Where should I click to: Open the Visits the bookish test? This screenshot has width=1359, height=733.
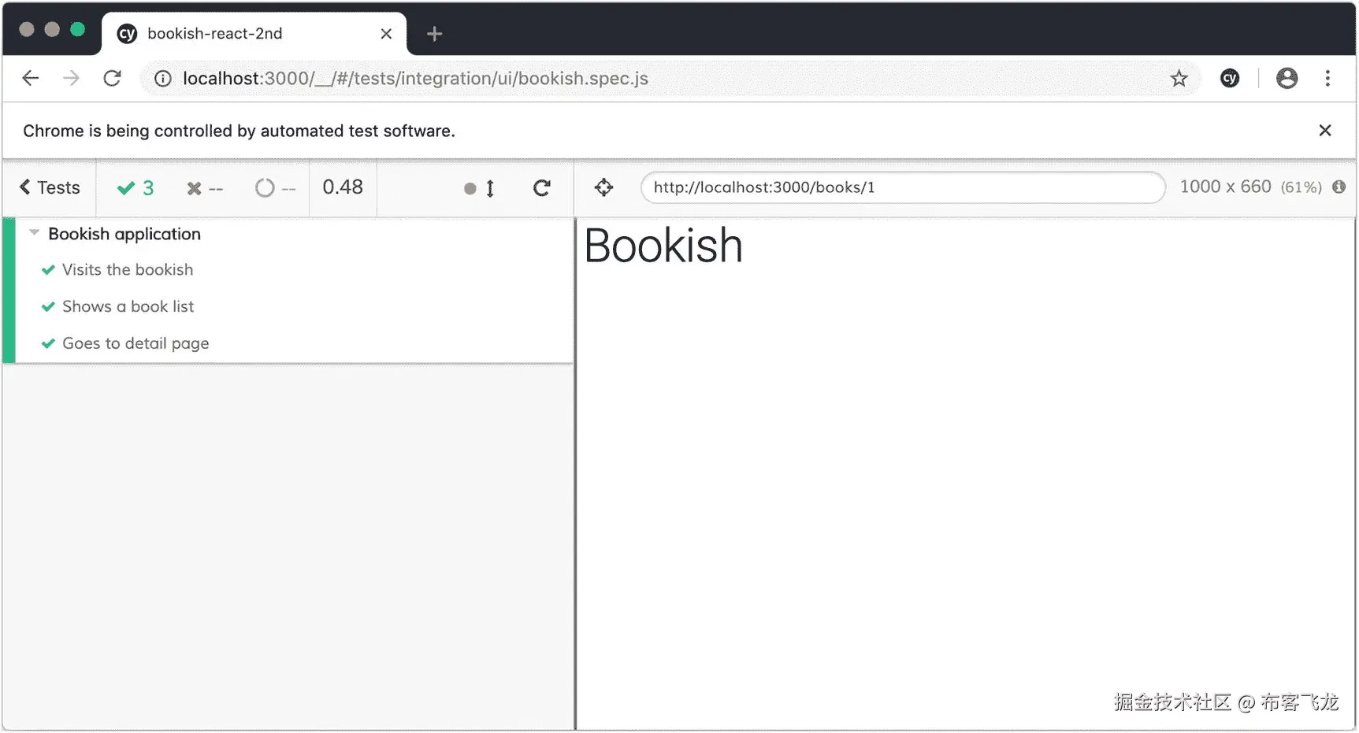click(128, 269)
